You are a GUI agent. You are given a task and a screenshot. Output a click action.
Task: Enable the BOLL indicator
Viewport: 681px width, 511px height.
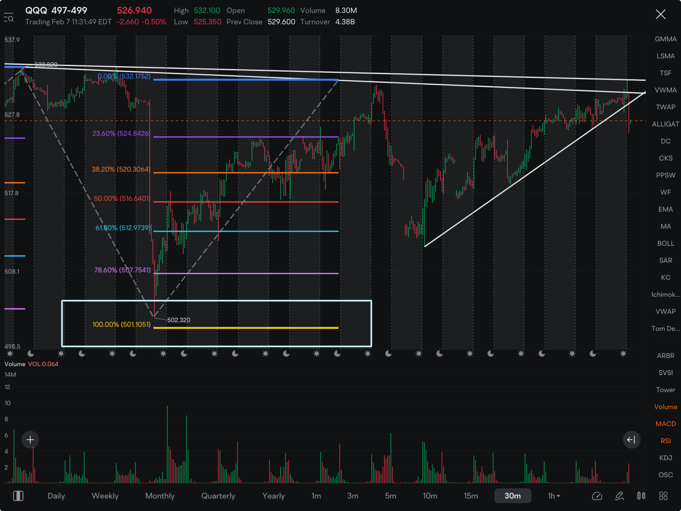(666, 244)
